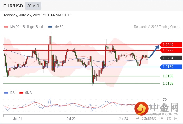Click the 1.0155 support level label
The width and height of the screenshot is (183, 124).
click(168, 76)
